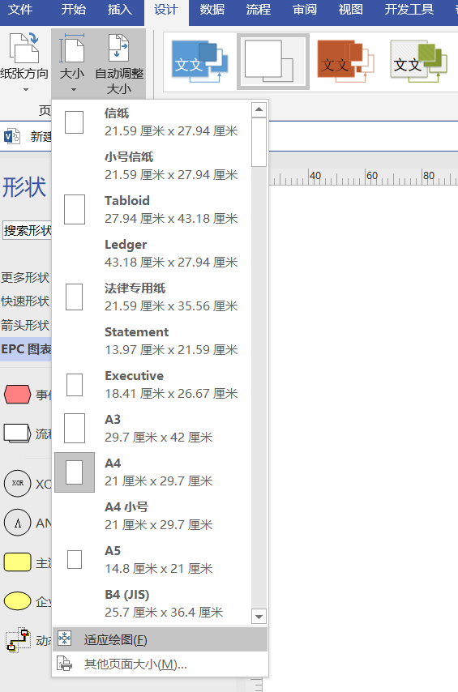Viewport: 458px width, 692px height.
Task: Select the XOR connector shape
Action: pos(17,483)
